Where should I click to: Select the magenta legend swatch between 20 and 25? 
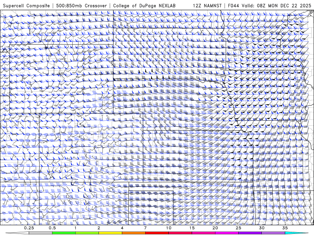click(227, 233)
